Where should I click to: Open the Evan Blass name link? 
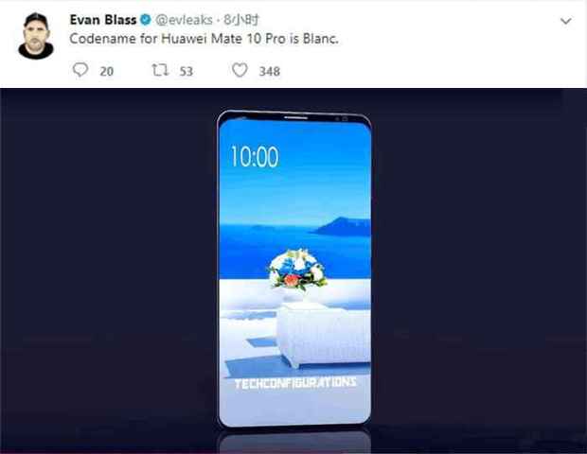(x=102, y=20)
